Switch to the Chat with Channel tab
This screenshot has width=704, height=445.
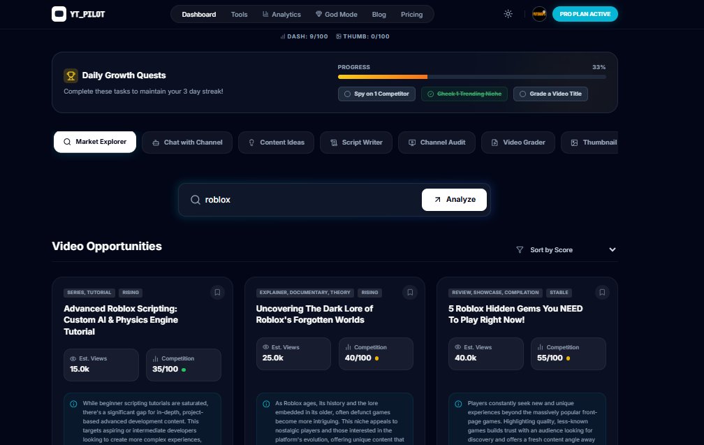pyautogui.click(x=187, y=143)
